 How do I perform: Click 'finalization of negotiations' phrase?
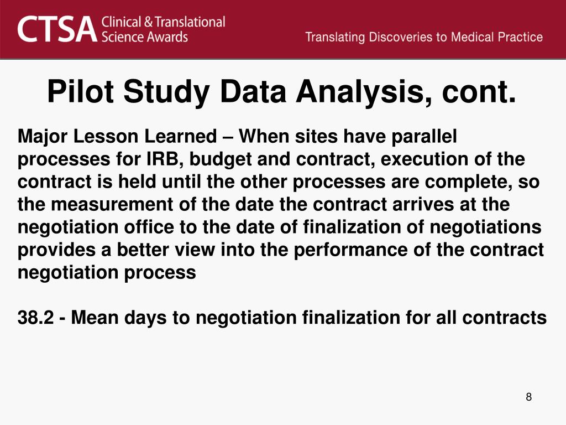(422, 227)
